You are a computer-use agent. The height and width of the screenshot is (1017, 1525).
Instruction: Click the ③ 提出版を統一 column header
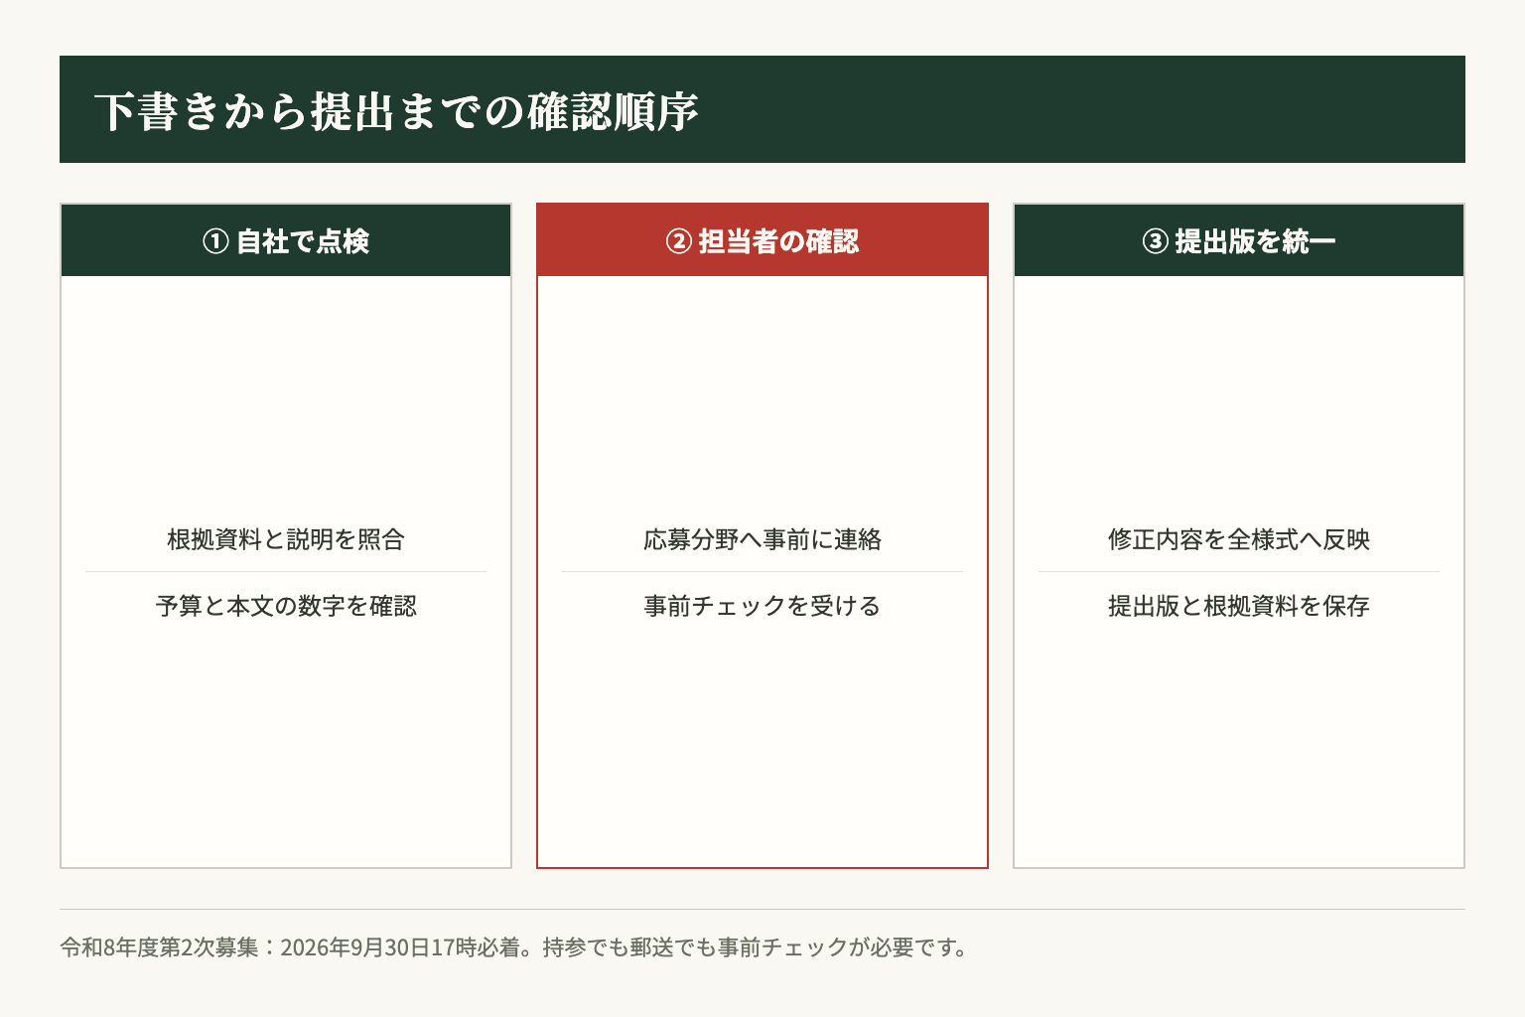[x=1239, y=240]
